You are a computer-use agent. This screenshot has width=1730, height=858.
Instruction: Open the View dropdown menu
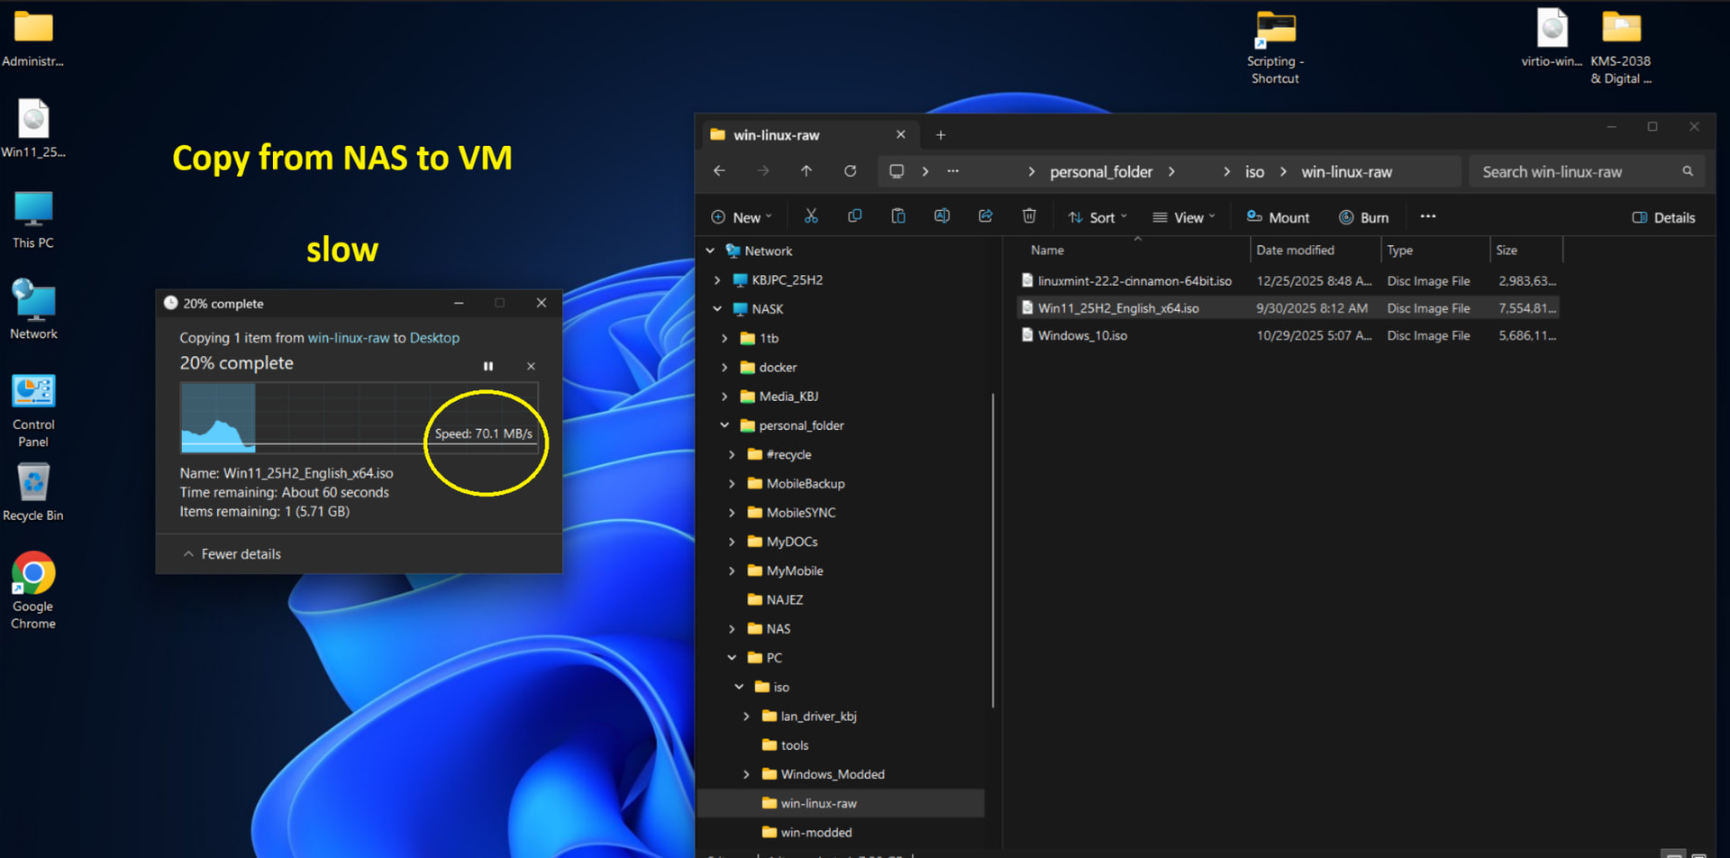[1184, 217]
